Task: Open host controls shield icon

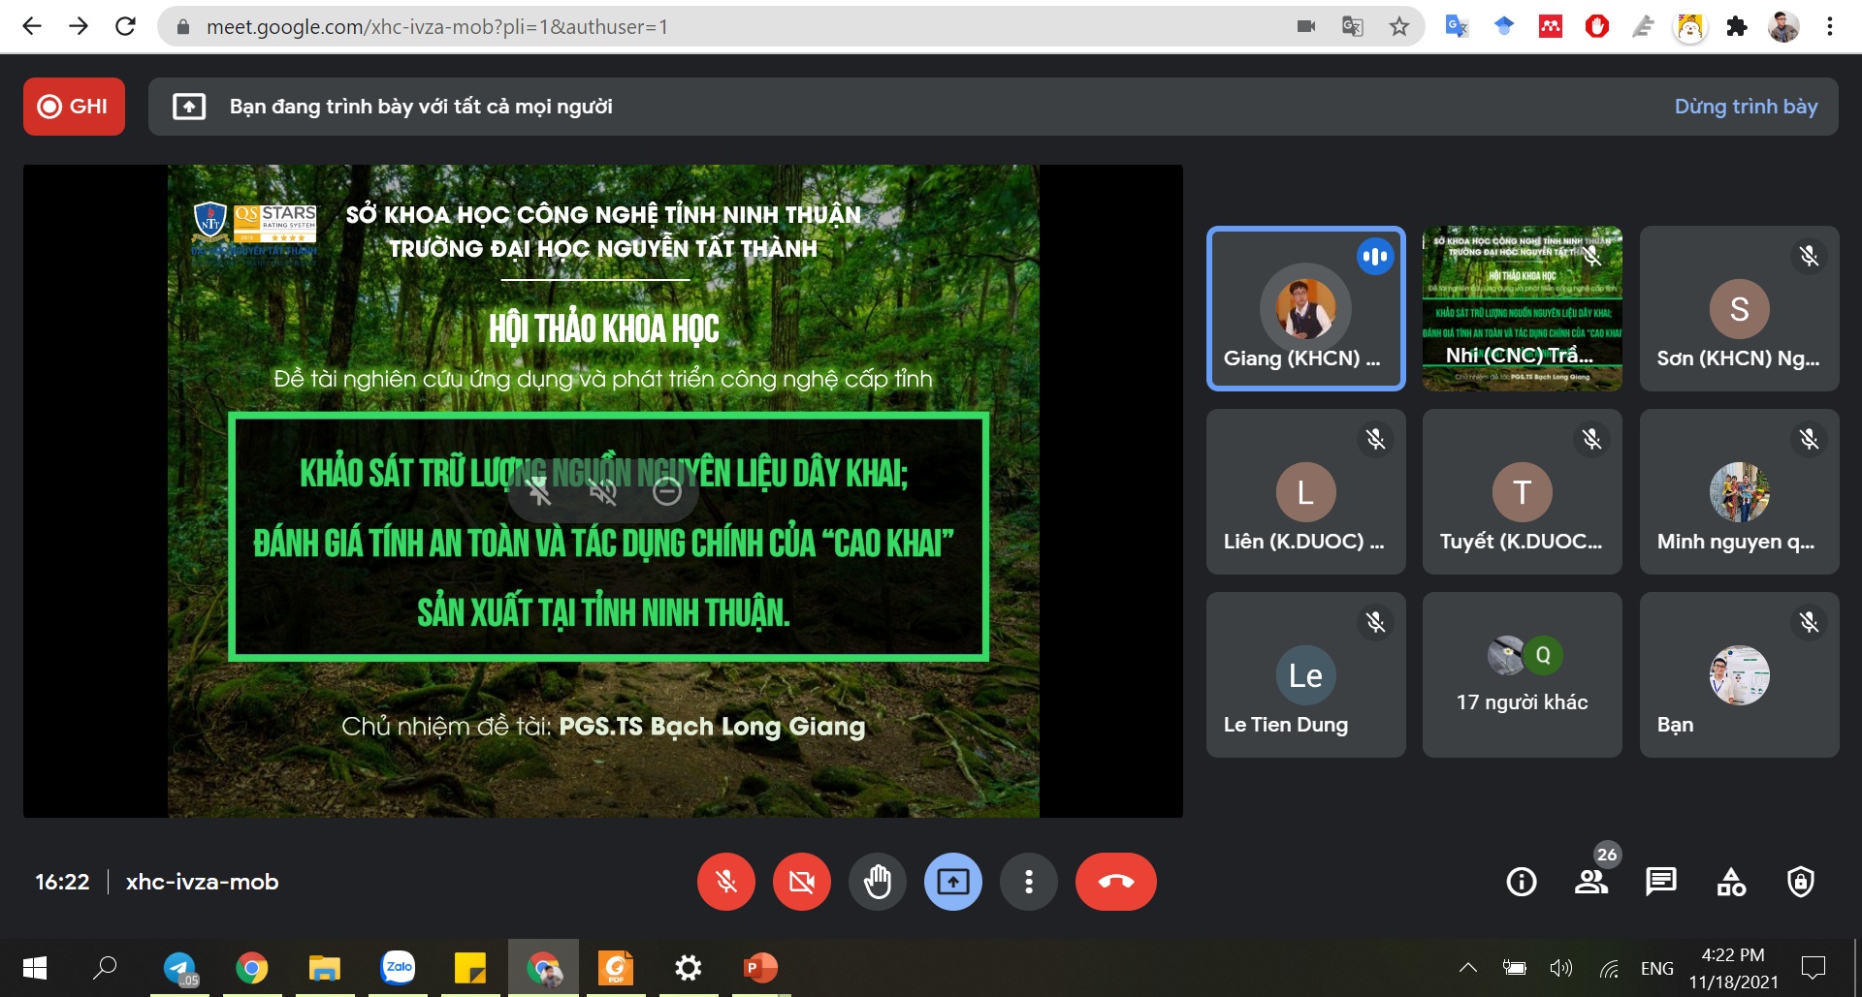Action: point(1801,882)
